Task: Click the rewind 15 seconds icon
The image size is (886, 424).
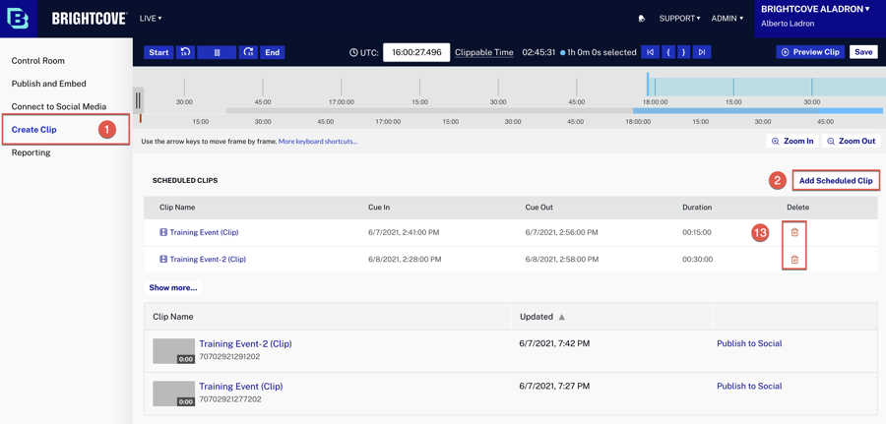Action: tap(185, 52)
